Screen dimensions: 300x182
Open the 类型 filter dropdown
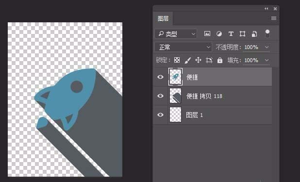[x=176, y=34]
